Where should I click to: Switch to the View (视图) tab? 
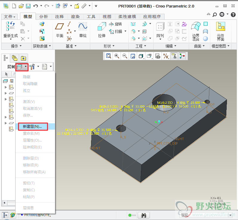point(107,16)
